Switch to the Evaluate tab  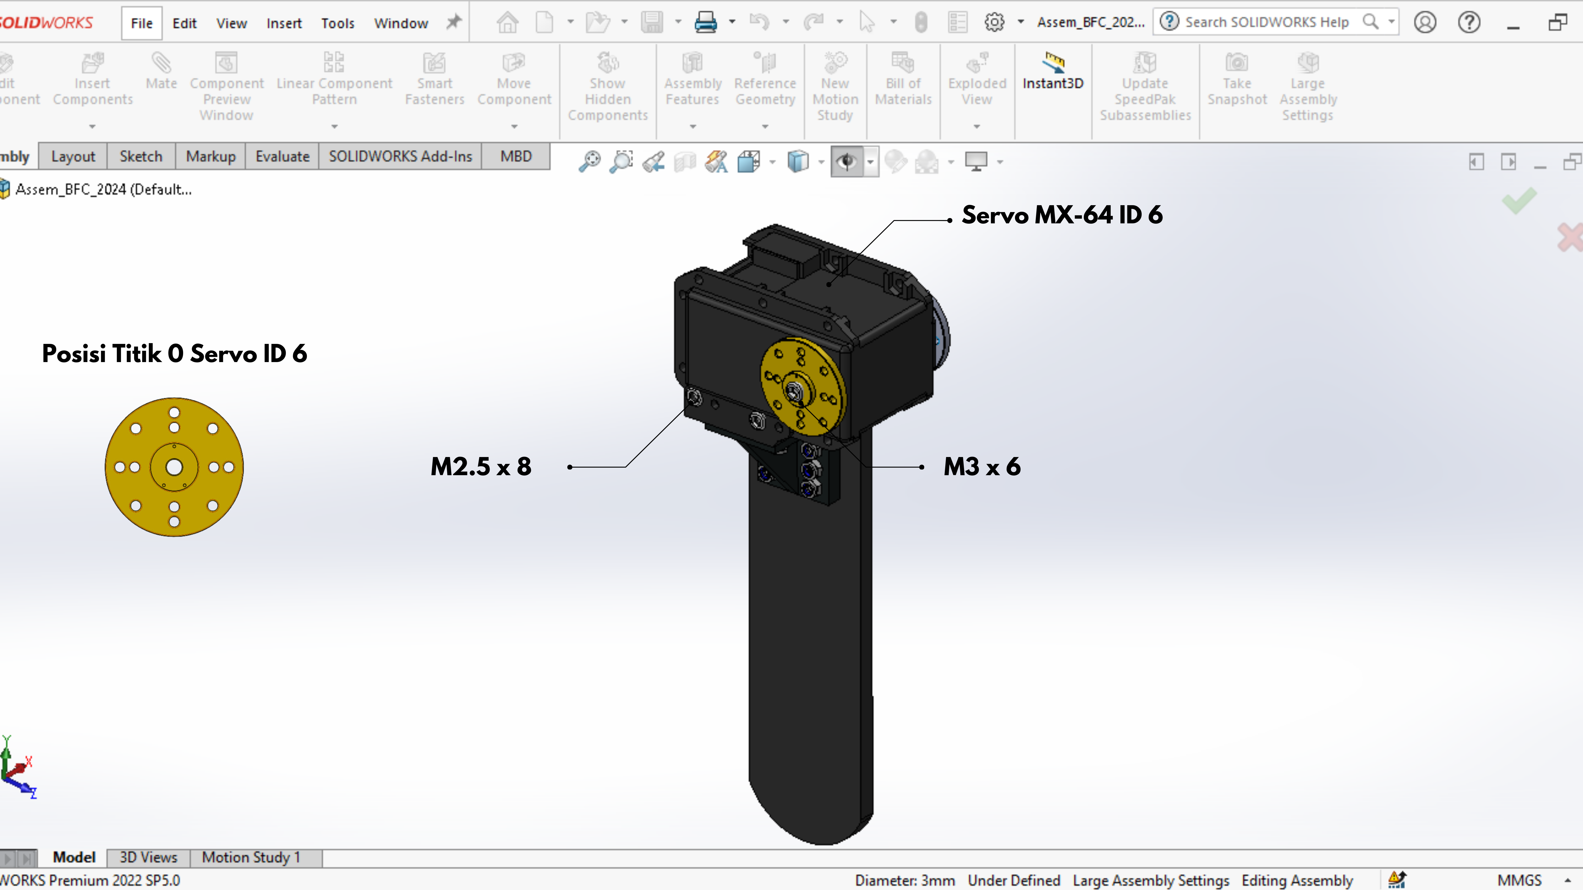pos(282,157)
